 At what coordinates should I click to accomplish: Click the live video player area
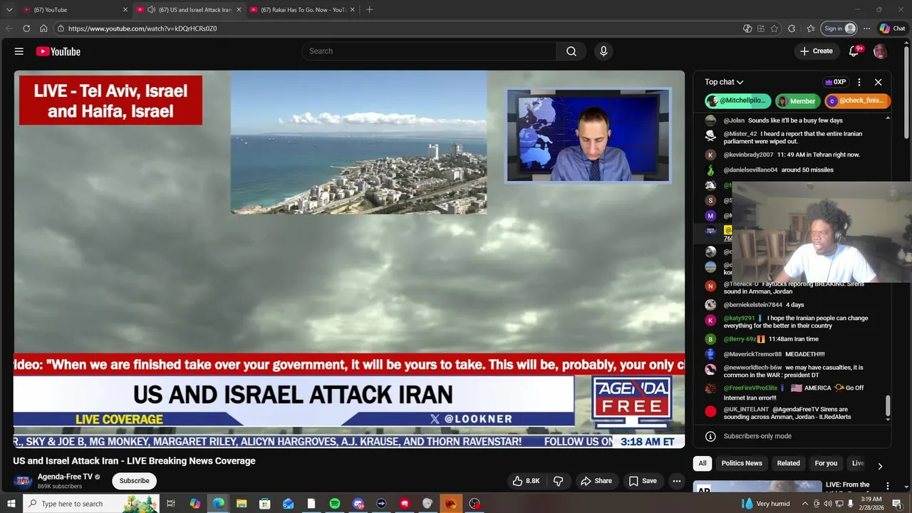coord(349,259)
